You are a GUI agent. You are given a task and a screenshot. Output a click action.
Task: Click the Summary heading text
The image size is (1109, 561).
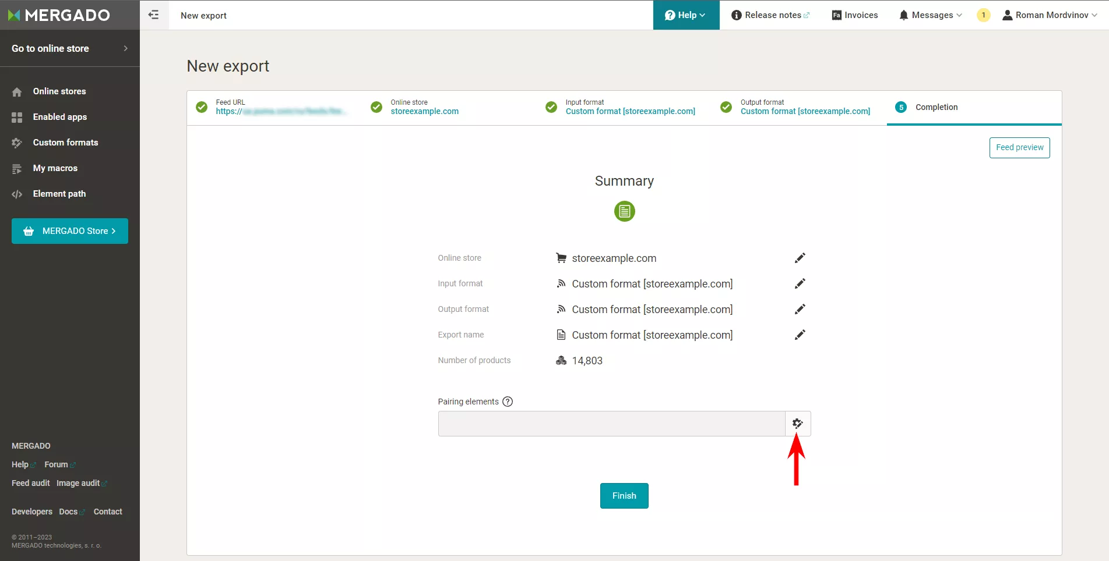point(624,181)
